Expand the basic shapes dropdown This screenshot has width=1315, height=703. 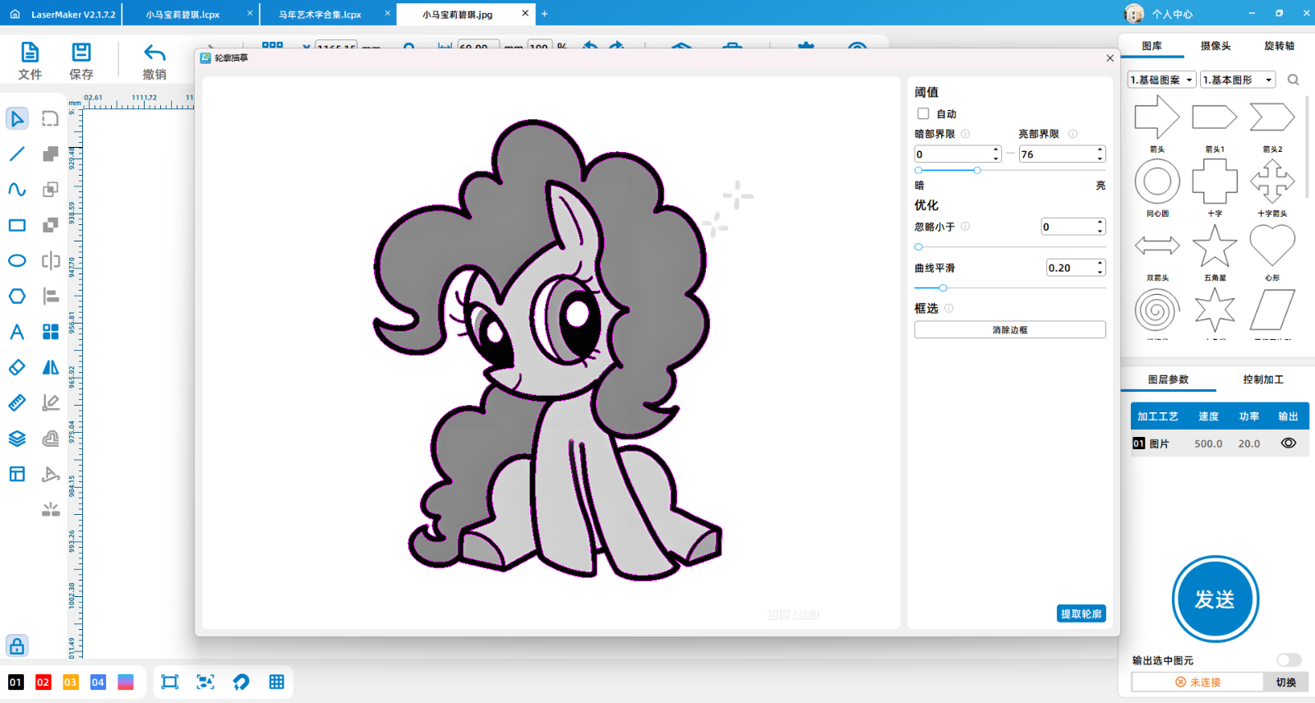point(1237,80)
